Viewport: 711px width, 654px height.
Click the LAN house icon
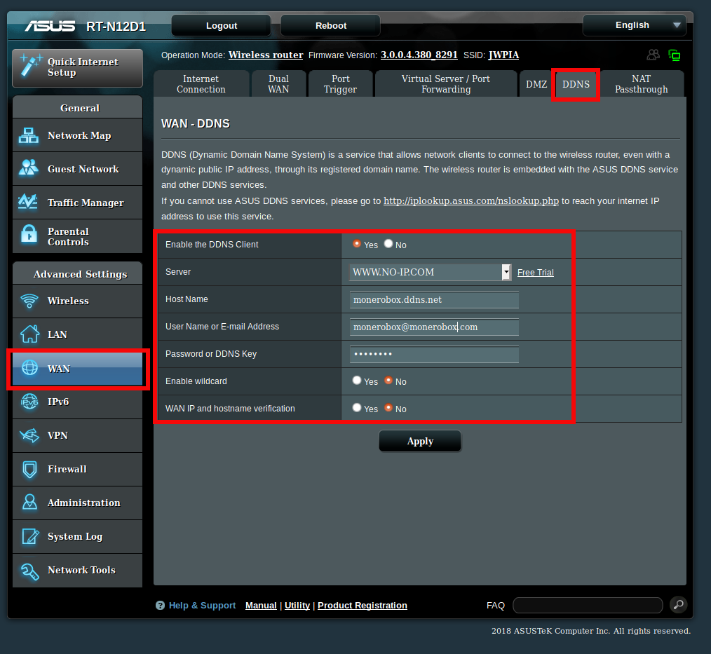point(30,334)
